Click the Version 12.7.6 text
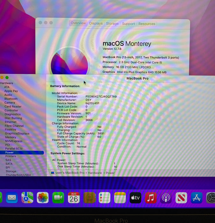 [112, 49]
